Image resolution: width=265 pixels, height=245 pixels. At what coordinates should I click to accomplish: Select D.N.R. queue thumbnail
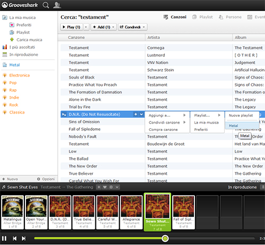click(x=60, y=212)
